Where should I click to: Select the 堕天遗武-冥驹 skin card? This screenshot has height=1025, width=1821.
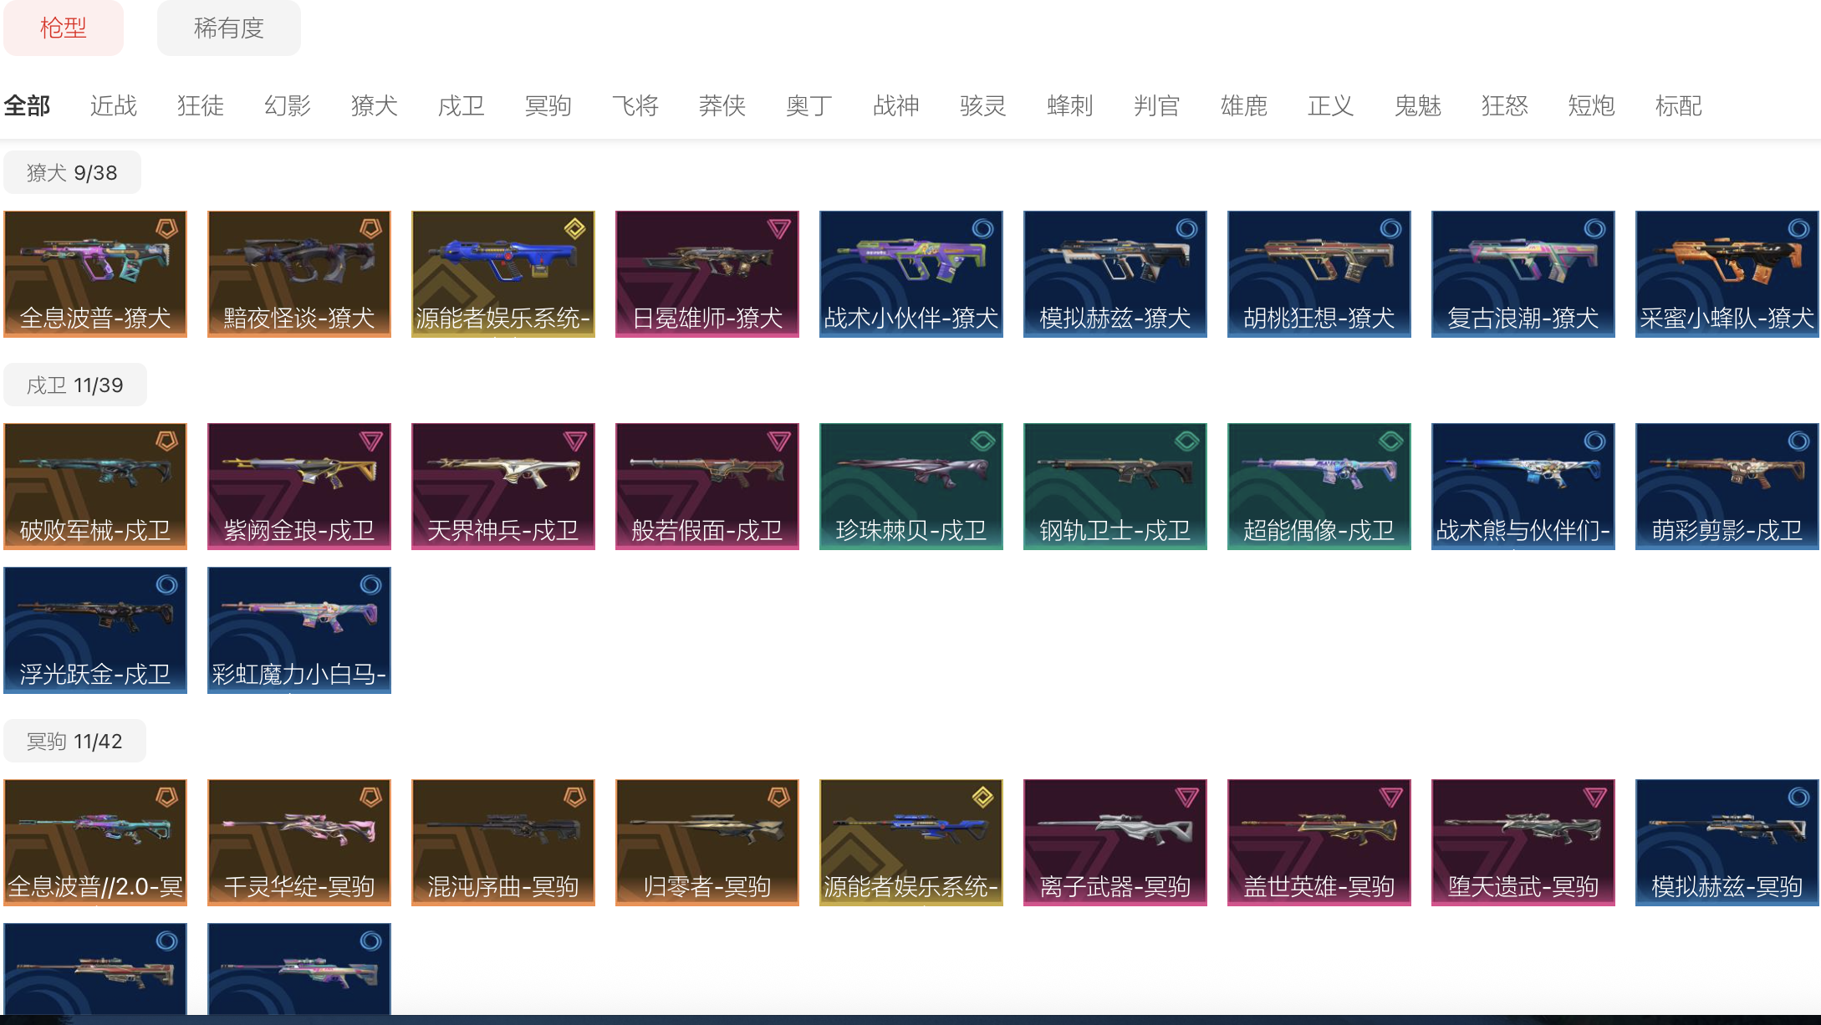click(x=1523, y=843)
